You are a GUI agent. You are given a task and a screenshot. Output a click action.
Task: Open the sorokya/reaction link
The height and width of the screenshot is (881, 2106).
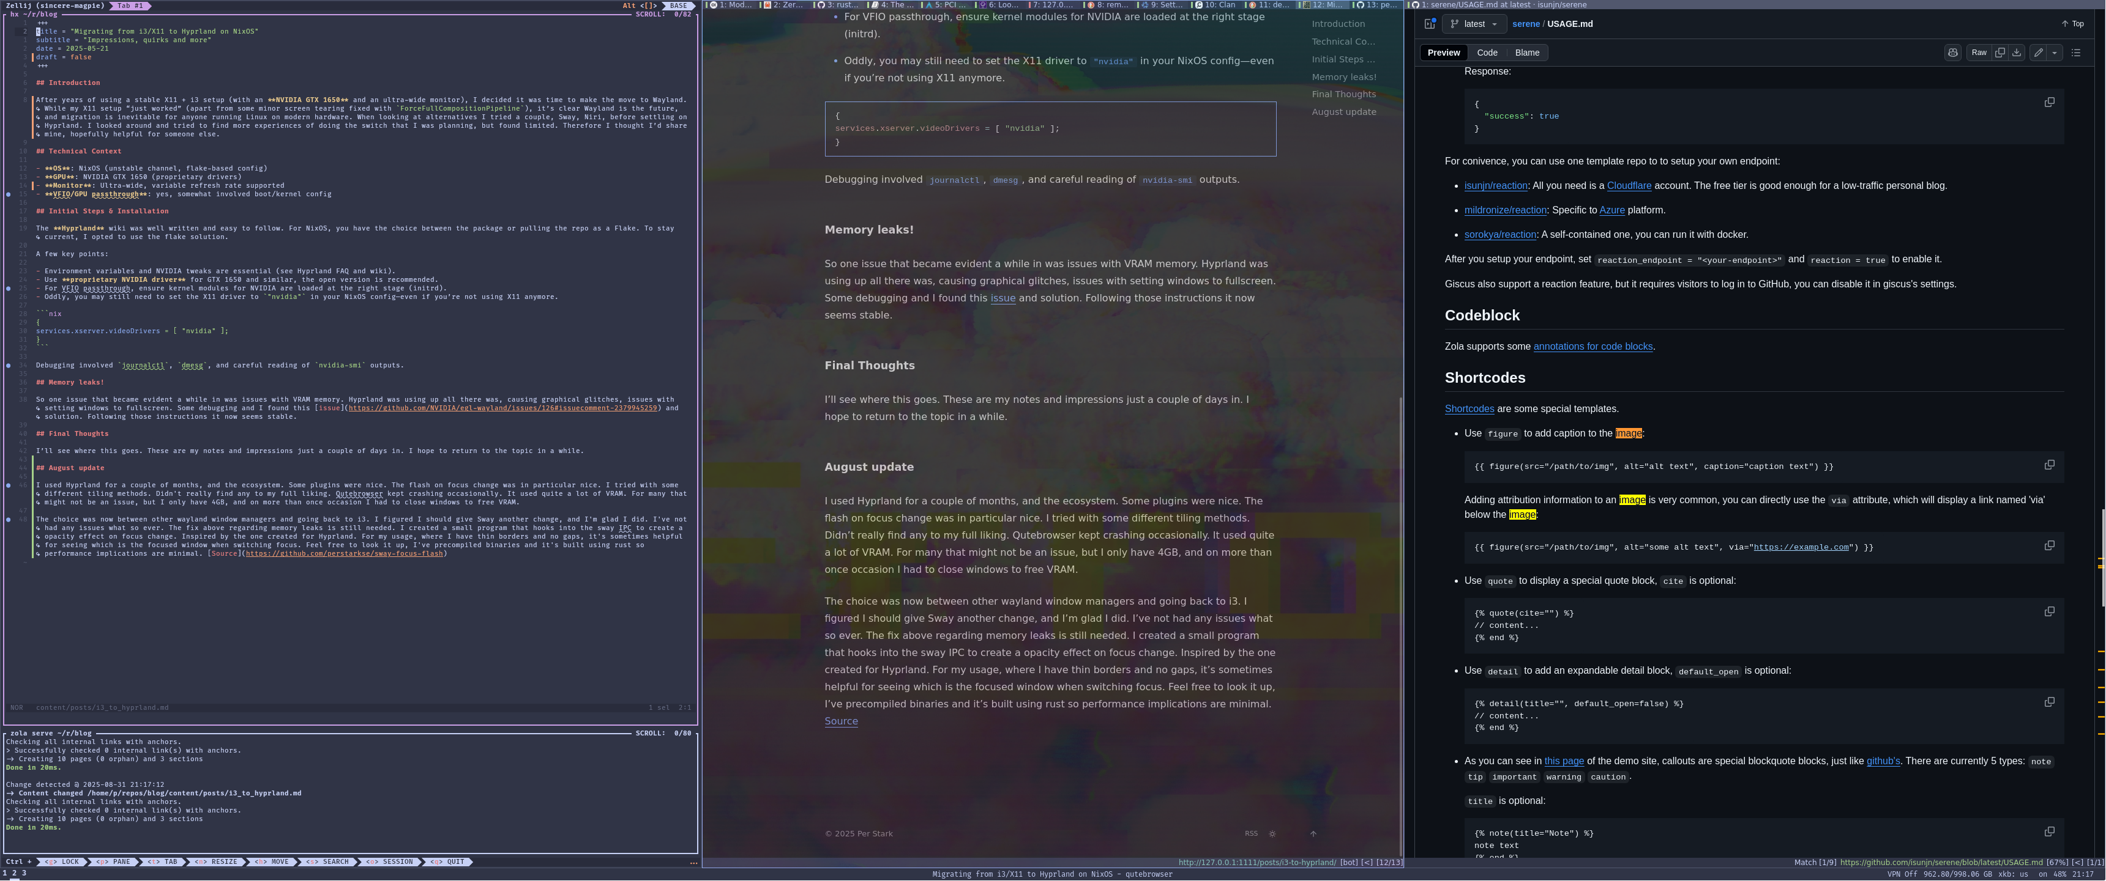[1500, 234]
